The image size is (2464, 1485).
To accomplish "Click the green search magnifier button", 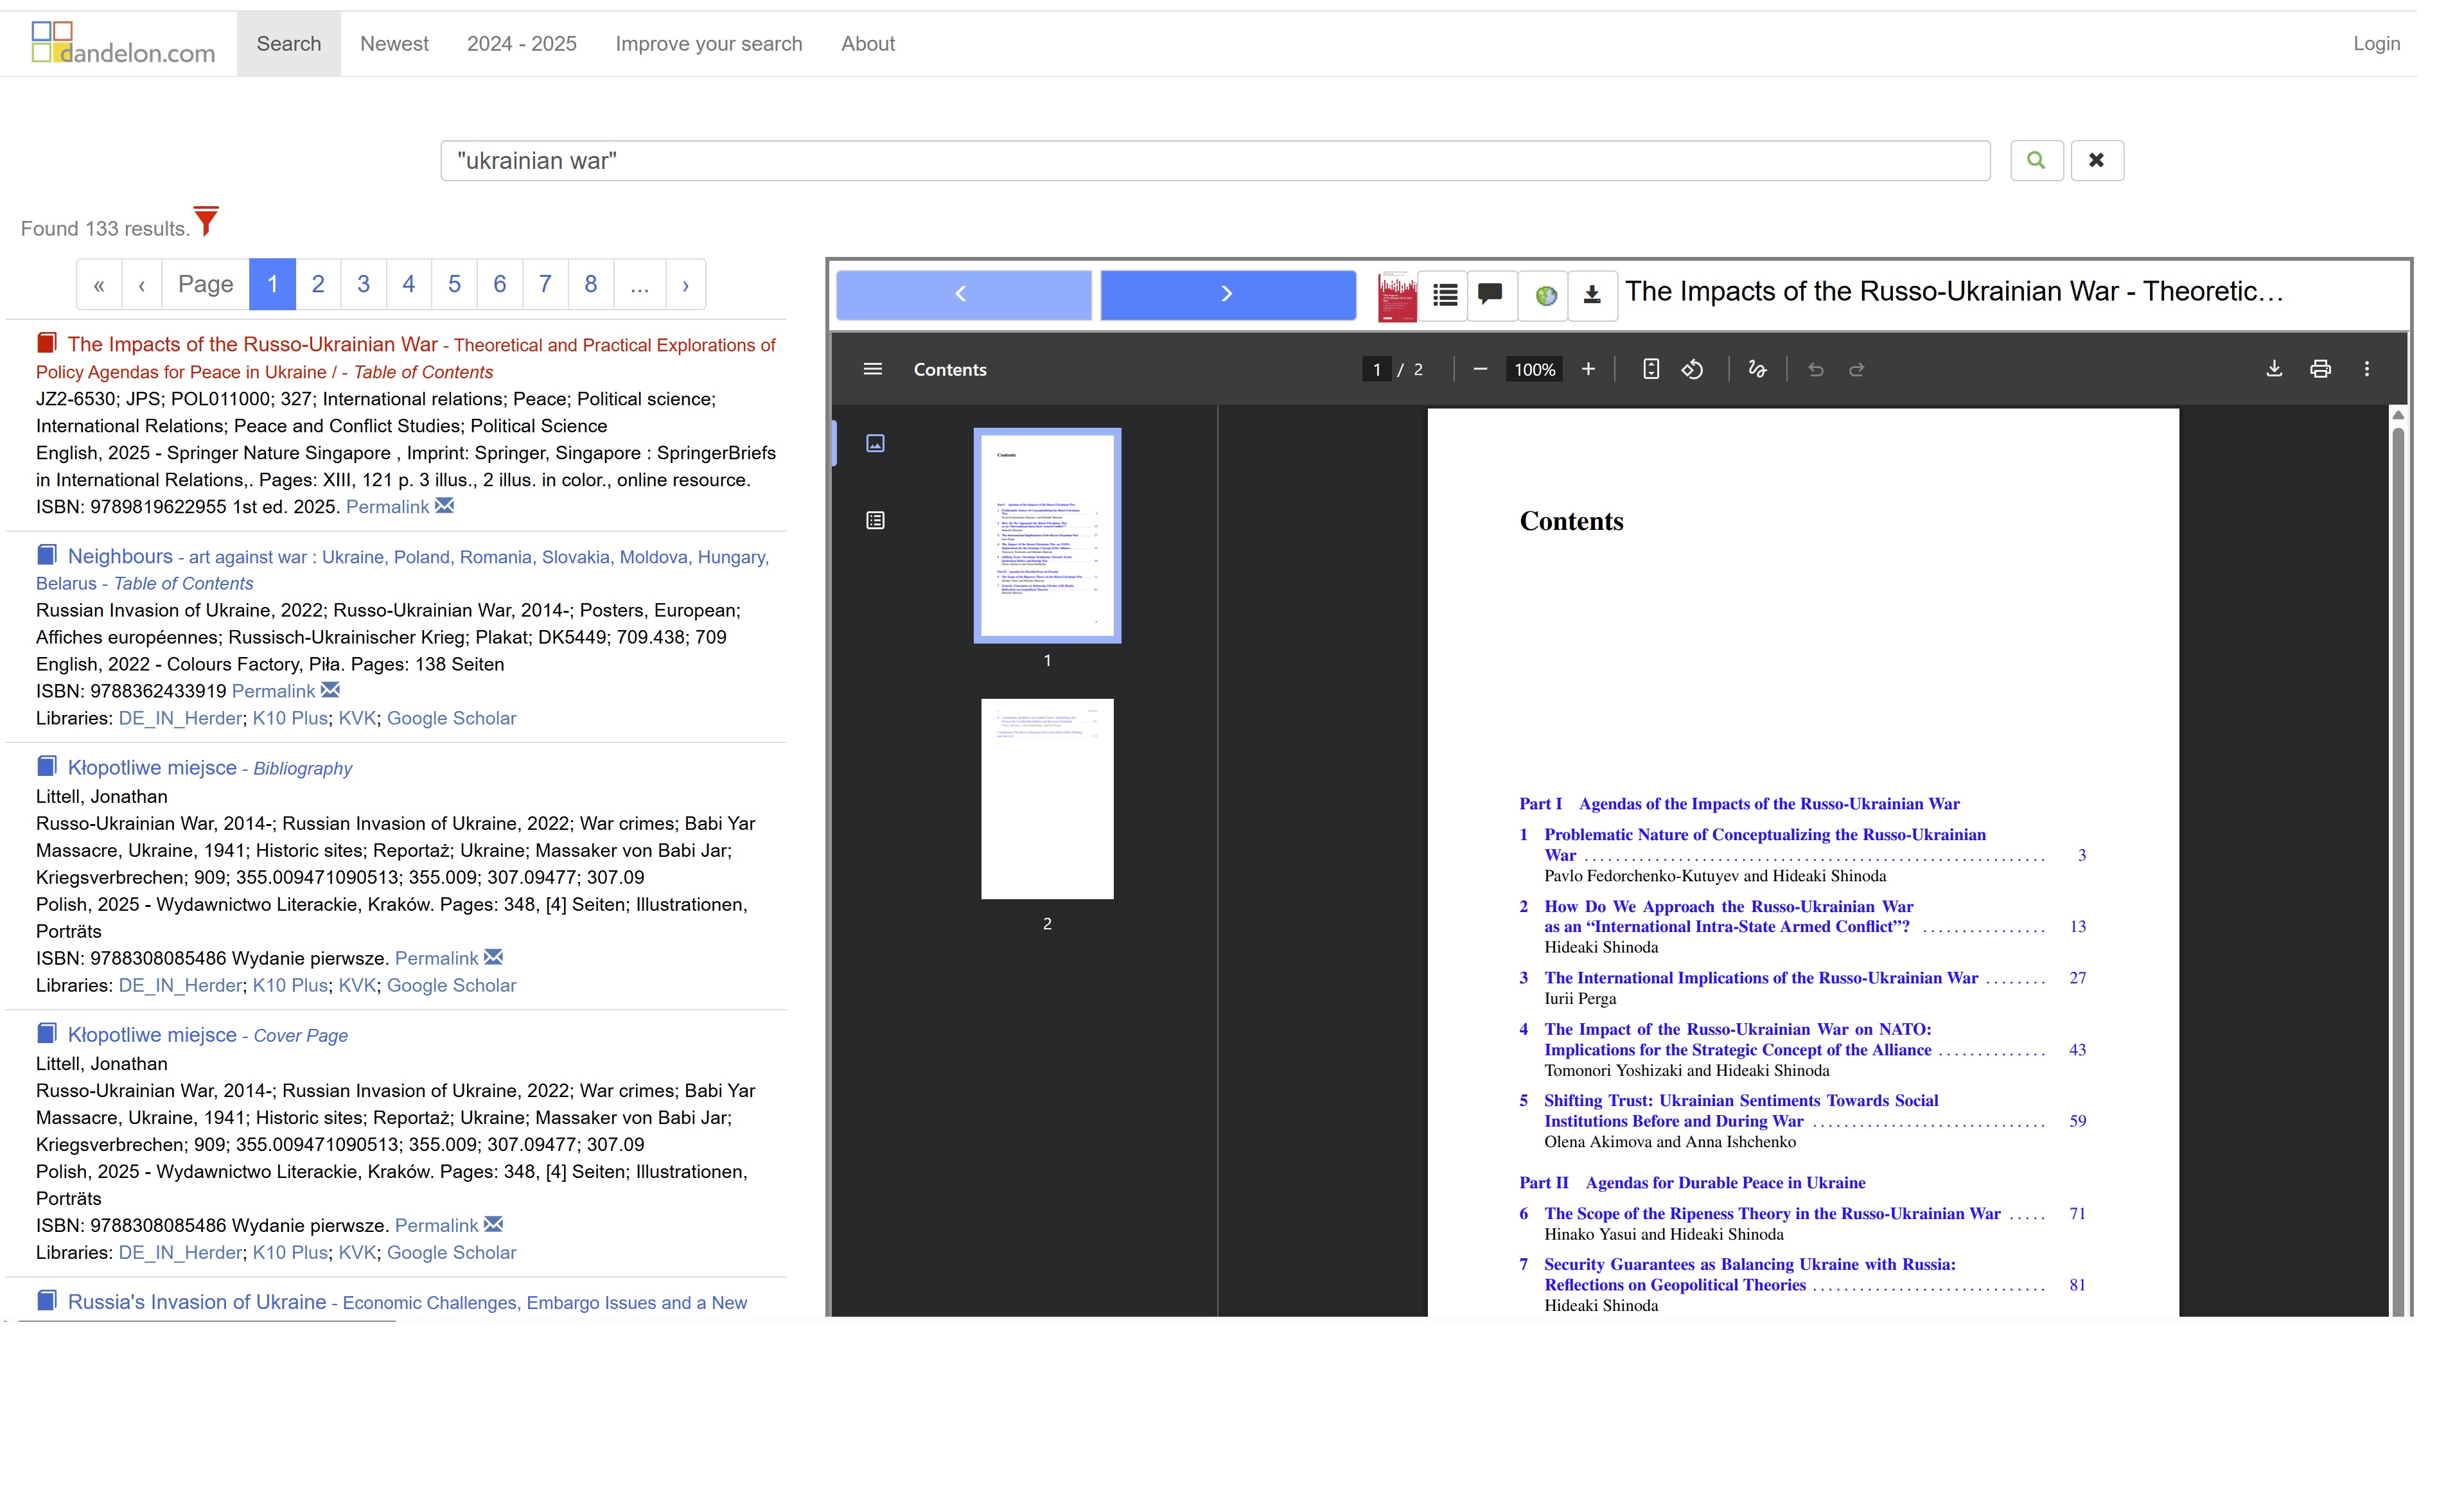I will pyautogui.click(x=2036, y=160).
